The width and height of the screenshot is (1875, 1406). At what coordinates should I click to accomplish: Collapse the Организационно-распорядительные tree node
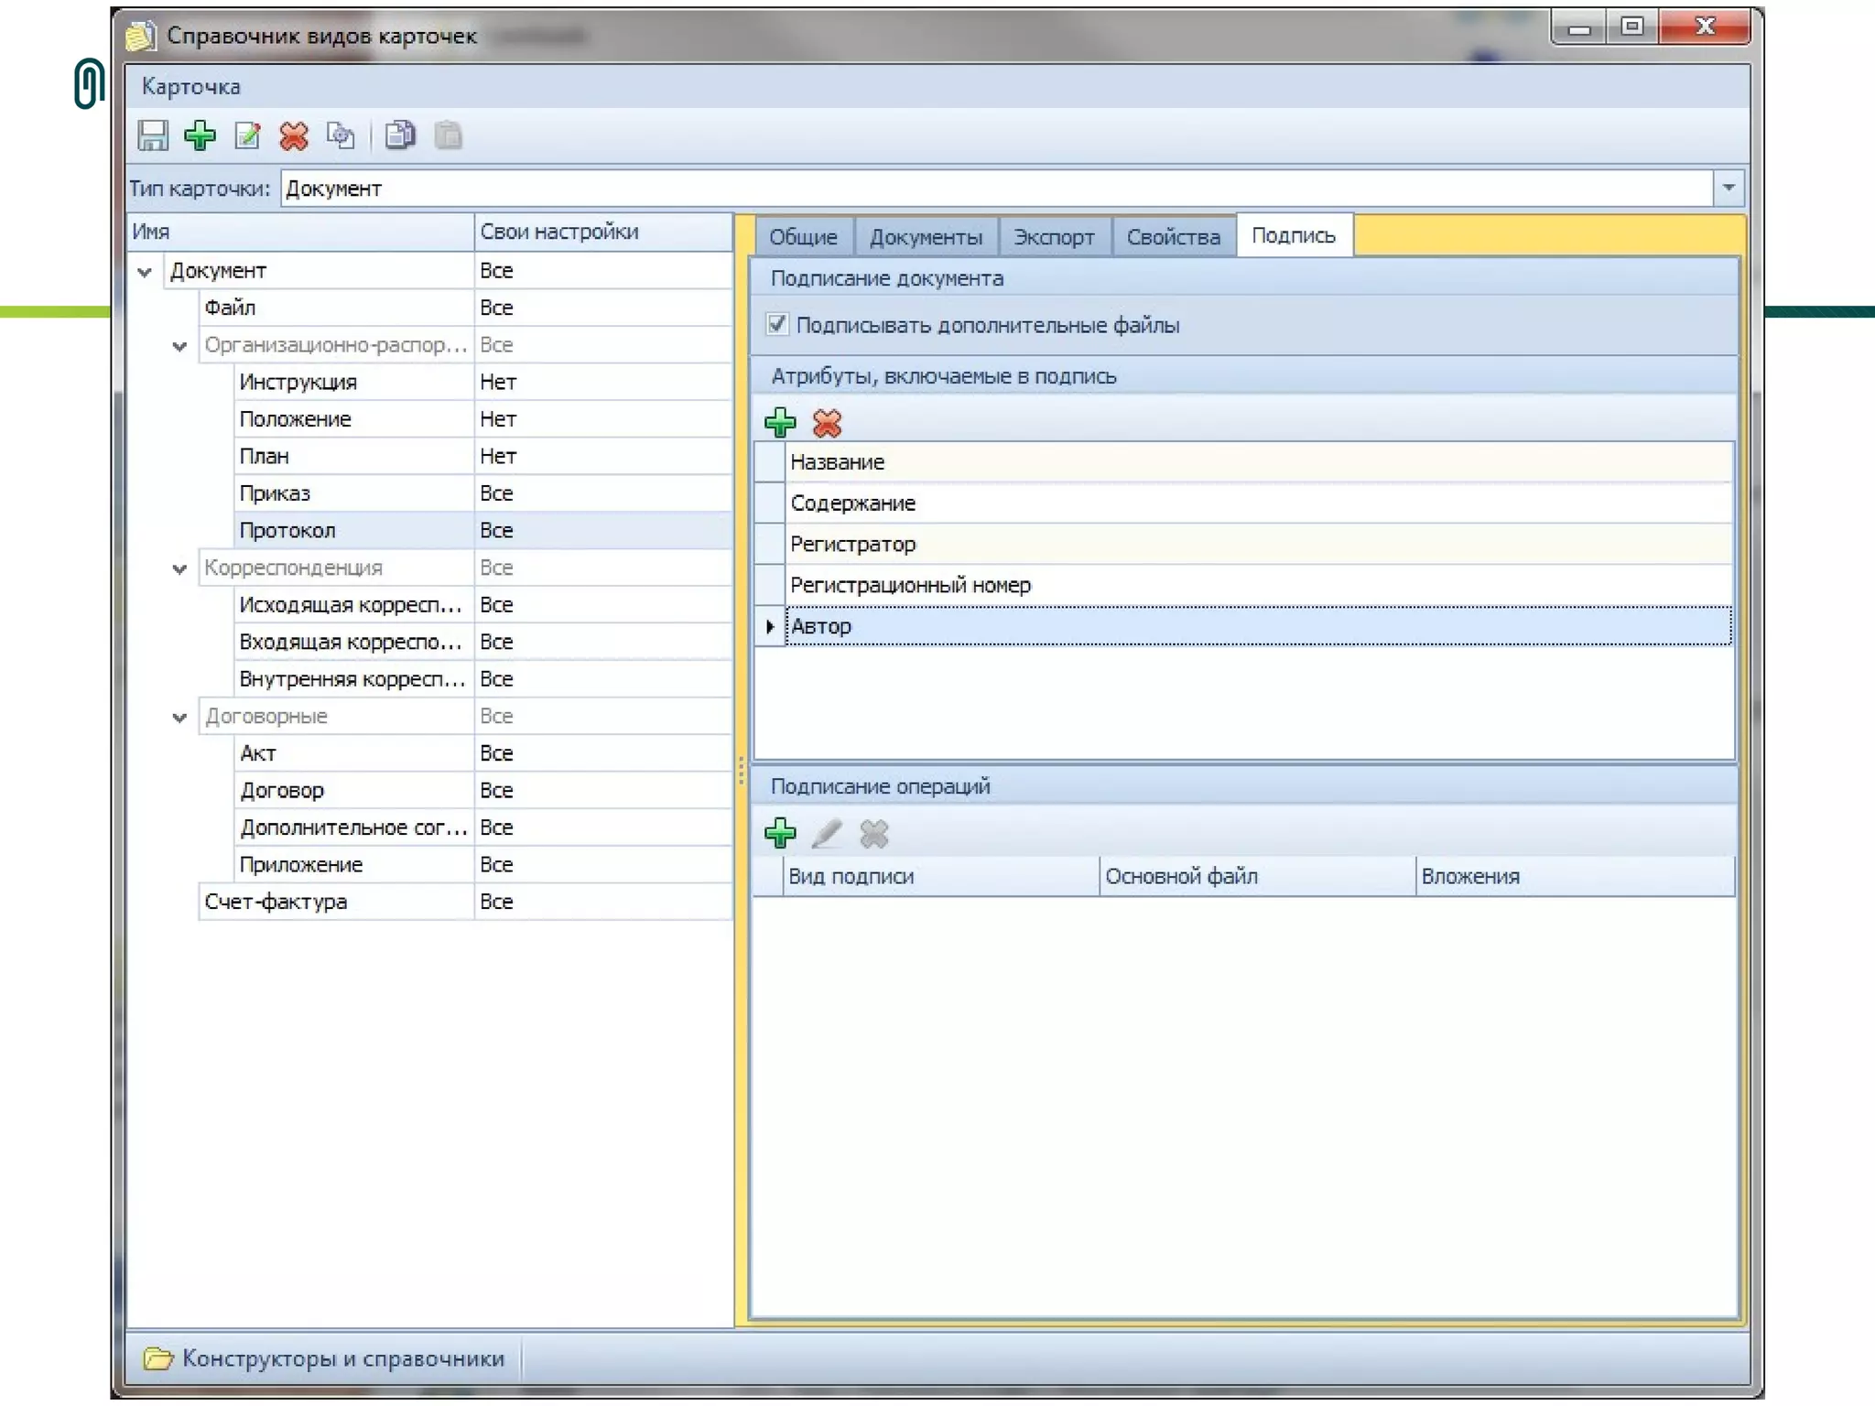[179, 346]
